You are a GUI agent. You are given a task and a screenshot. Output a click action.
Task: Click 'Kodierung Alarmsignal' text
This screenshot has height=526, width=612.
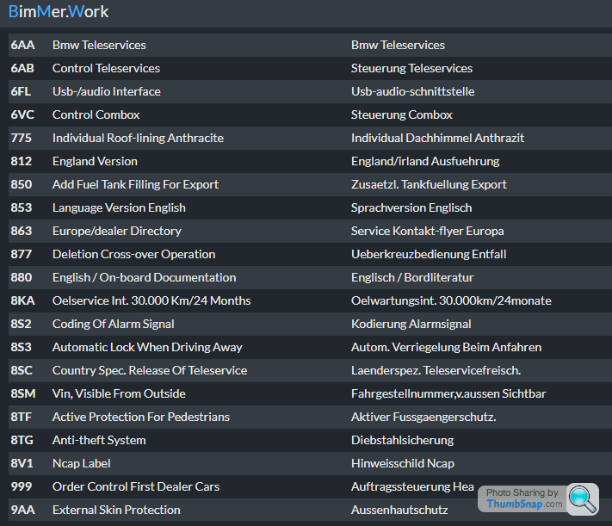[x=411, y=324]
